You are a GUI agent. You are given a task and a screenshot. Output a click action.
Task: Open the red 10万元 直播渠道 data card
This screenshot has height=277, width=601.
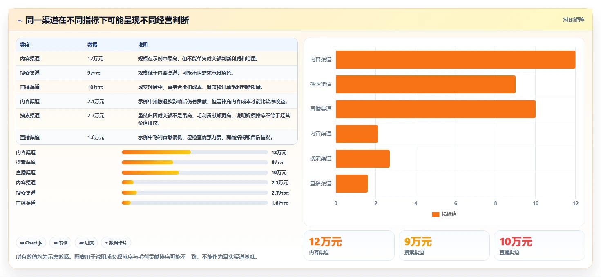point(539,246)
